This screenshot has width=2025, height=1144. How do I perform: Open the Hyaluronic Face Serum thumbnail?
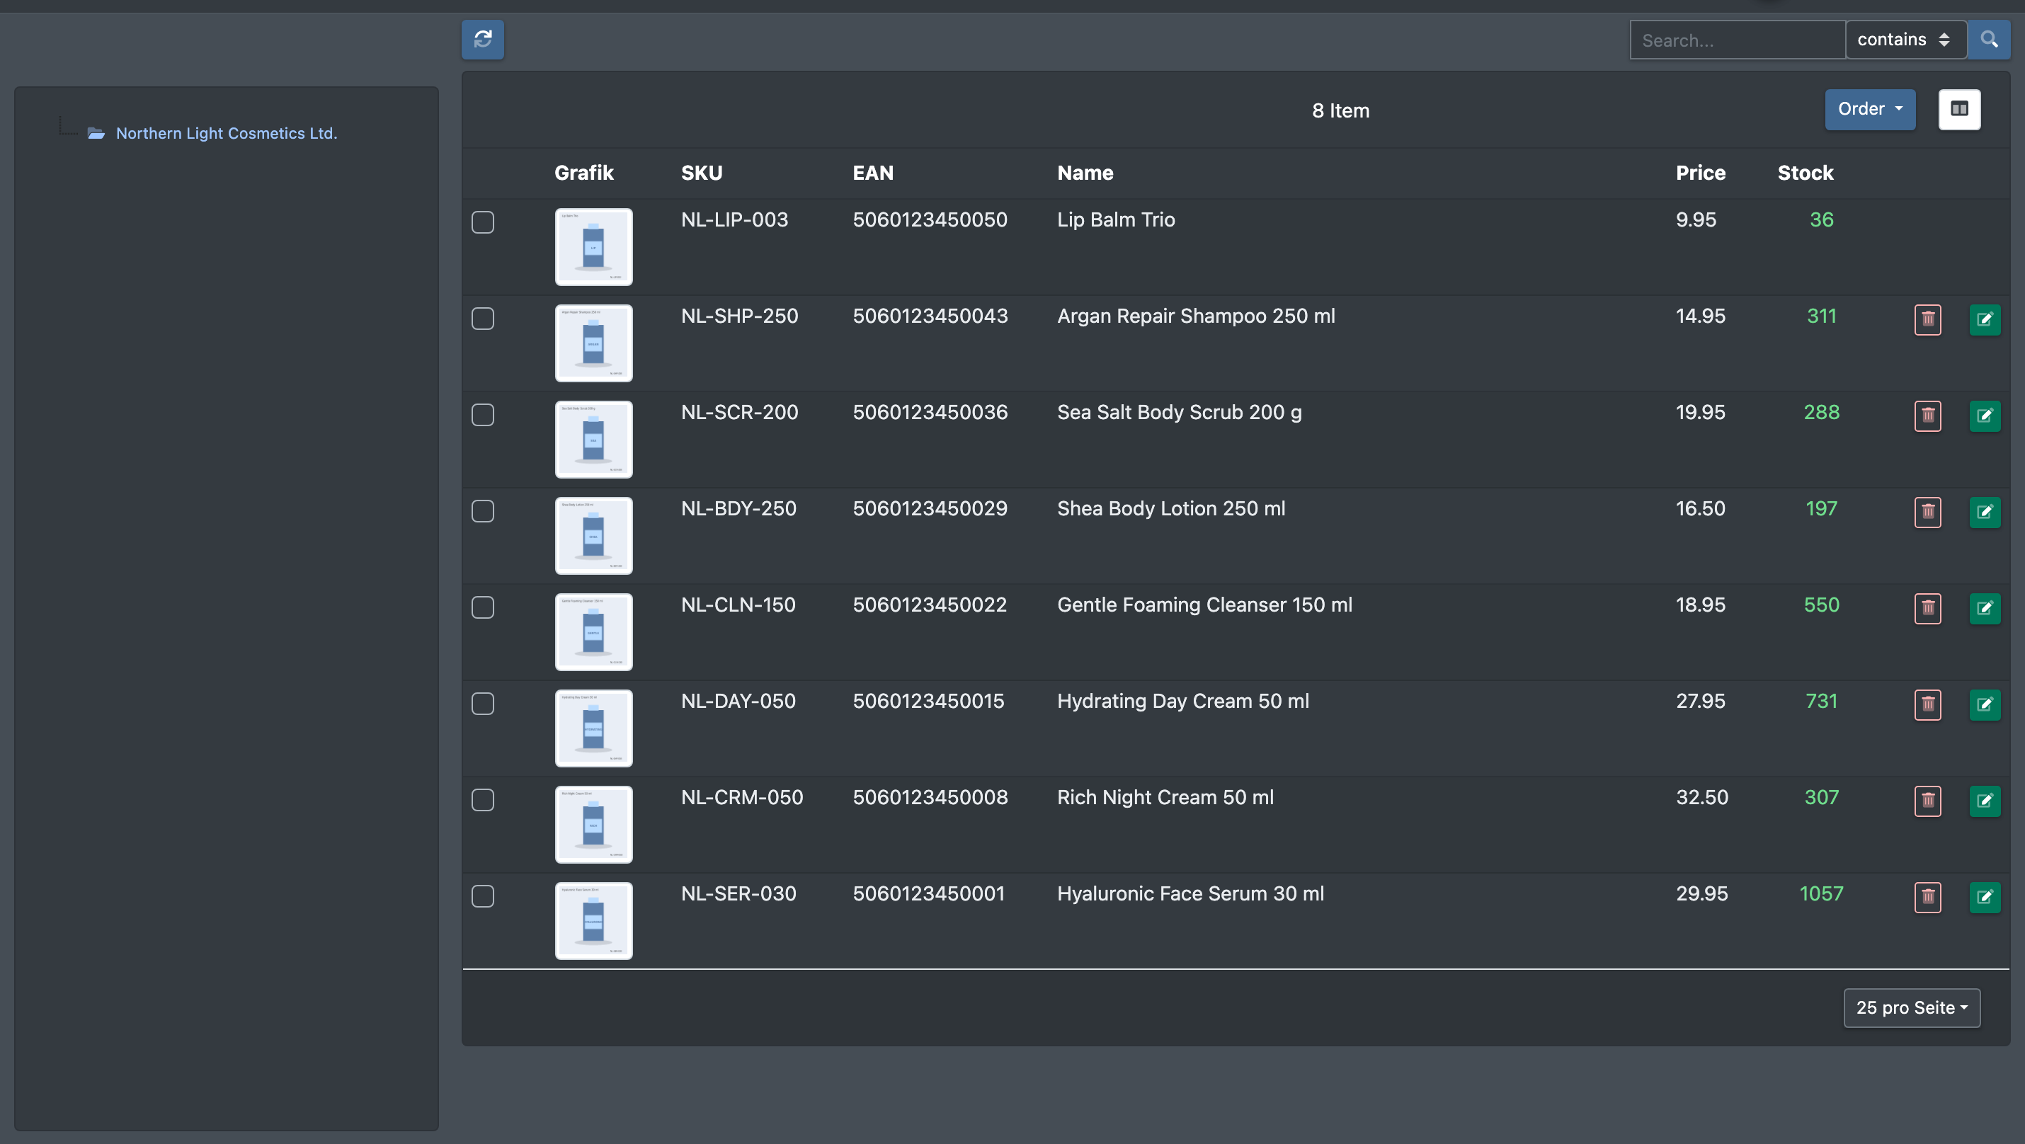(x=593, y=921)
